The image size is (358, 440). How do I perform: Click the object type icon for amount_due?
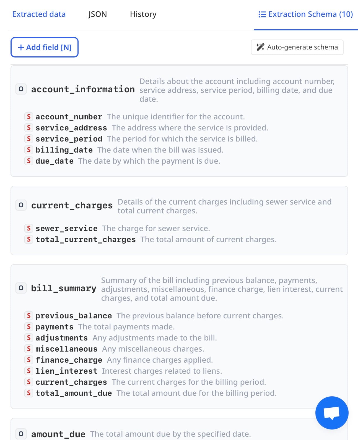point(21,434)
